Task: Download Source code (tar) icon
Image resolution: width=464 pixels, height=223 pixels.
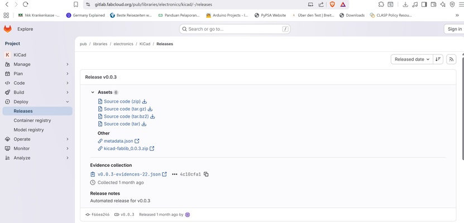Action: (144, 124)
